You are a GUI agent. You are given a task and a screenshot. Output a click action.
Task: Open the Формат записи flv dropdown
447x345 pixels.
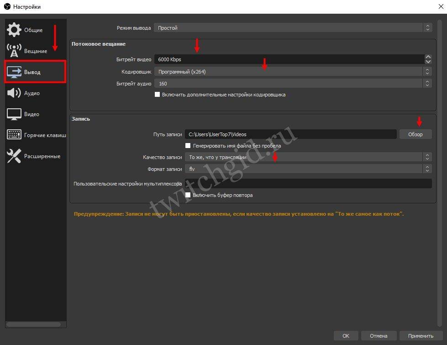click(308, 169)
